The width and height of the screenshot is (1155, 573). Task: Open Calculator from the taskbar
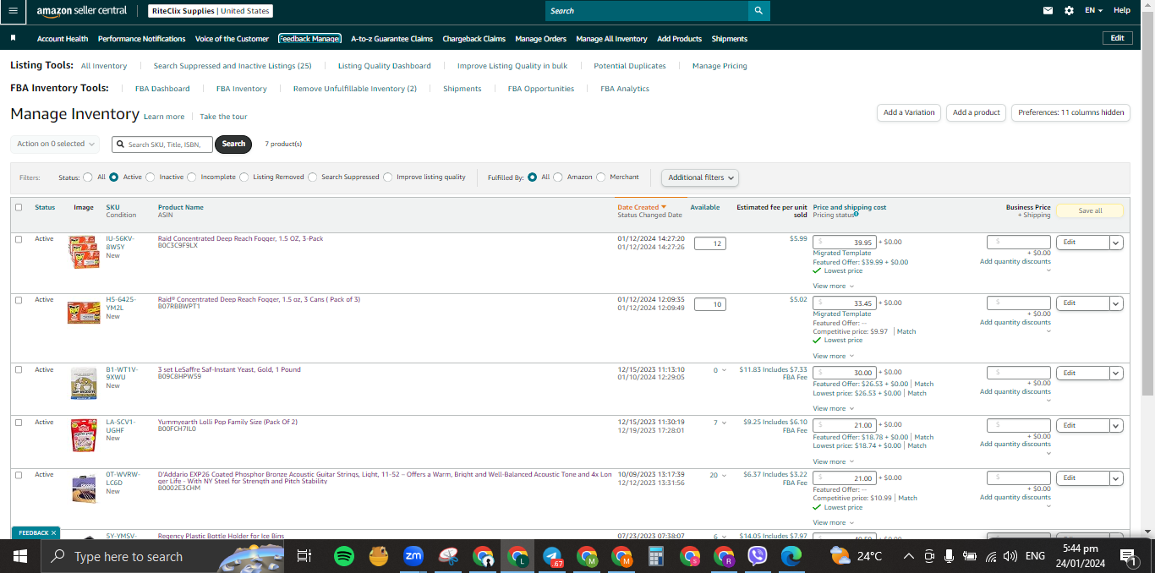655,556
